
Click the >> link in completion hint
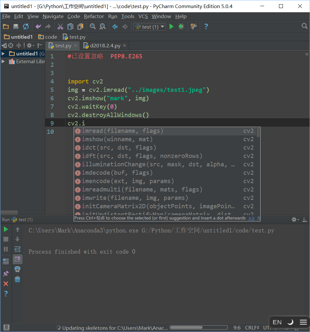[252, 218]
